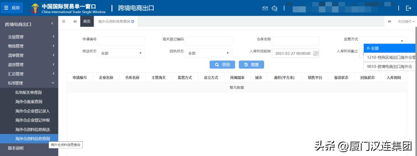417x156 pixels.
Task: Open the calendar icon for 入库时间起始
Action: coord(315,53)
